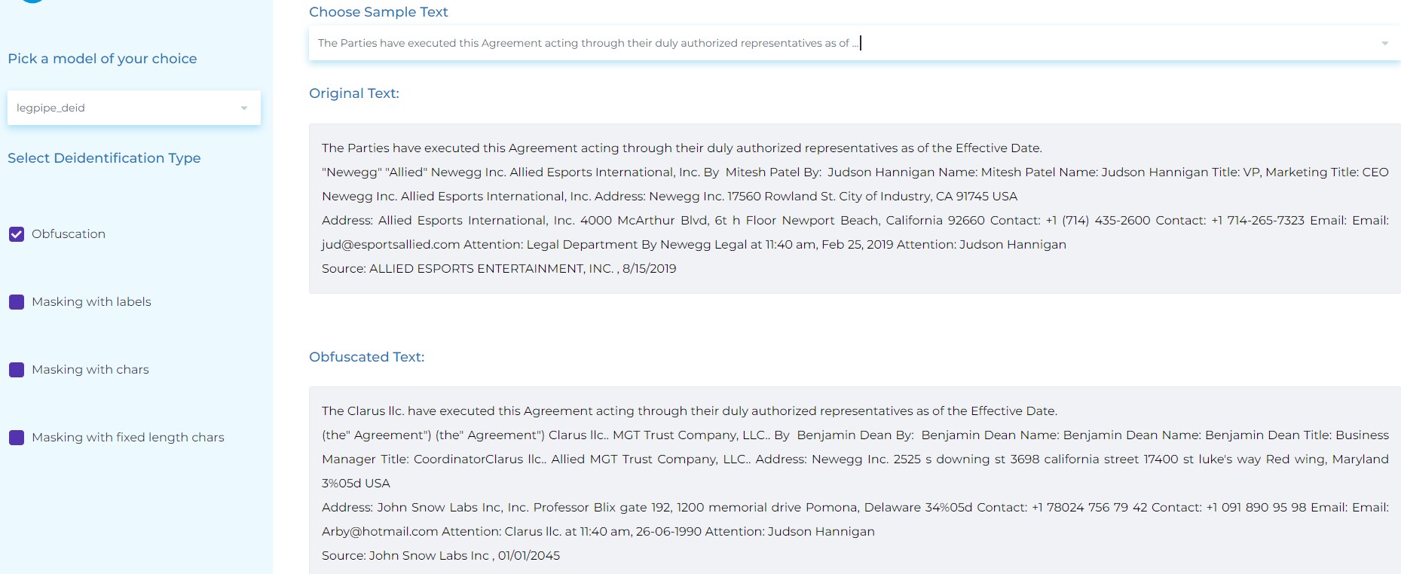Click the Choose Sample Text heading
This screenshot has width=1401, height=574.
pyautogui.click(x=378, y=12)
